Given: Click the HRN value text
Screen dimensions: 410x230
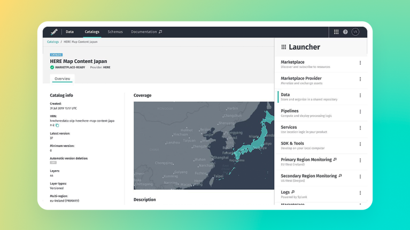Looking at the screenshot, I should [82, 123].
